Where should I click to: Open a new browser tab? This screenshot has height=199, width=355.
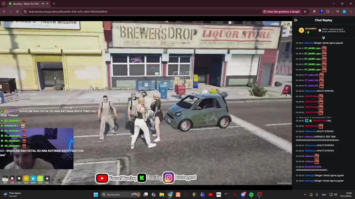54,4
